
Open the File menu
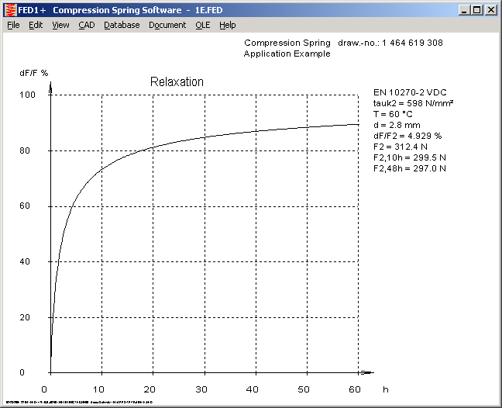(13, 25)
